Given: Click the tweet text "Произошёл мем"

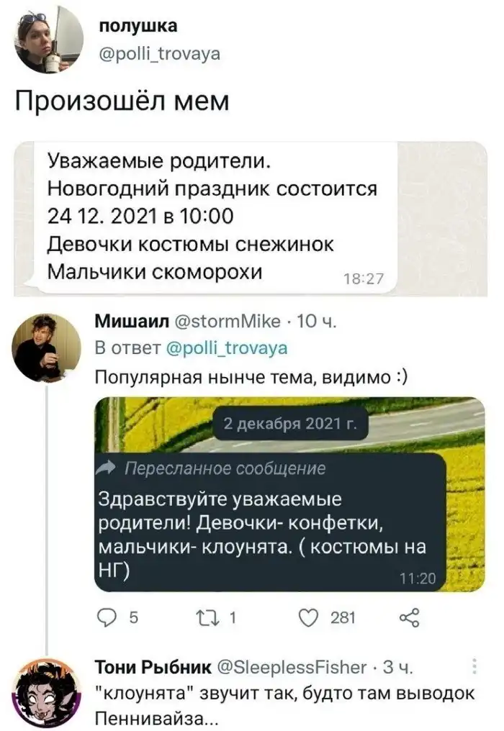Looking at the screenshot, I should 122,101.
